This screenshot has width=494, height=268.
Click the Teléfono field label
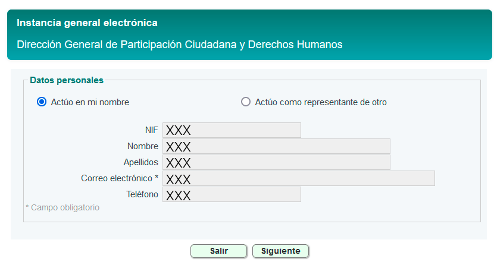coord(142,194)
